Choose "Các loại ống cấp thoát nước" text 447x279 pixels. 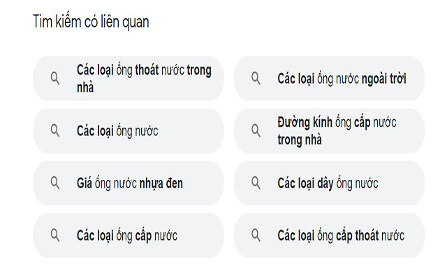click(341, 236)
